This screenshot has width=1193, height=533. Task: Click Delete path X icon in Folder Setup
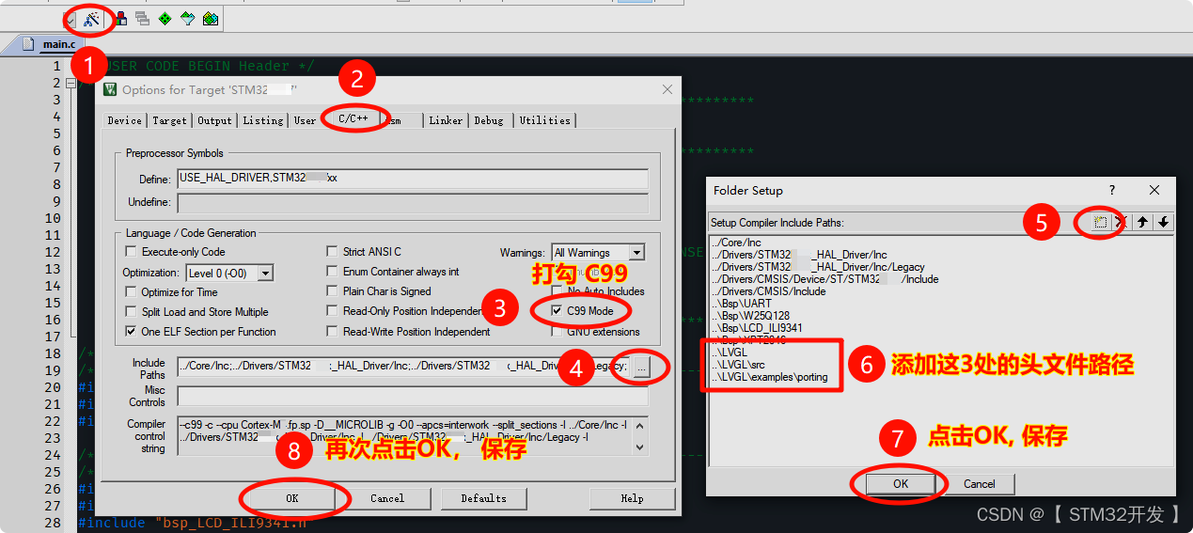tap(1120, 222)
